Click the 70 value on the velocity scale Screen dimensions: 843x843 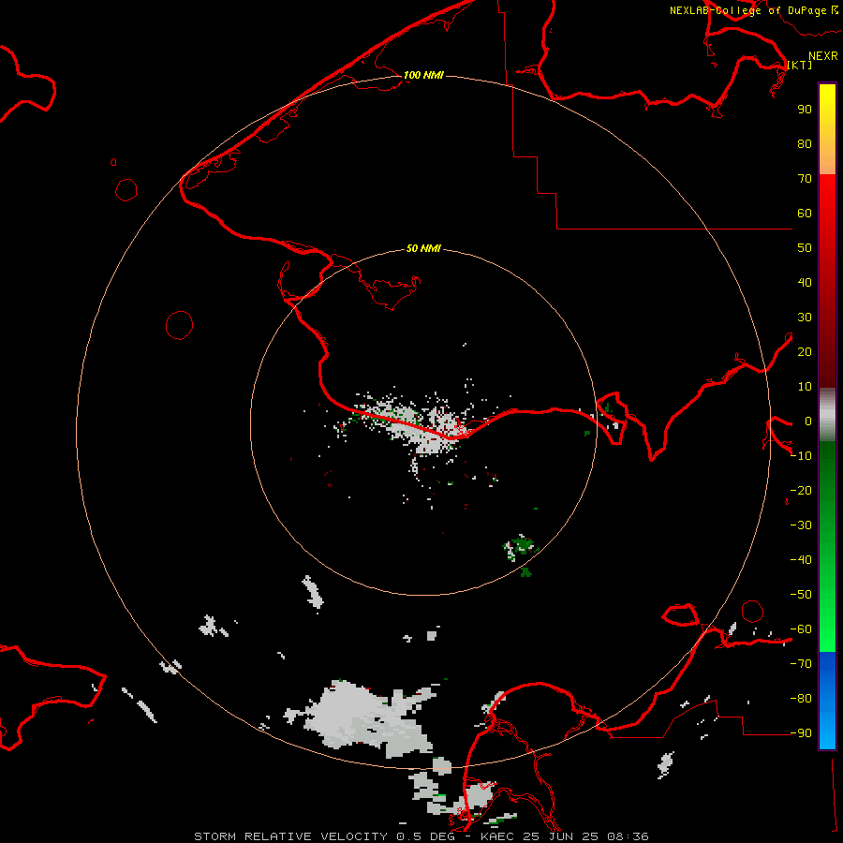(805, 179)
